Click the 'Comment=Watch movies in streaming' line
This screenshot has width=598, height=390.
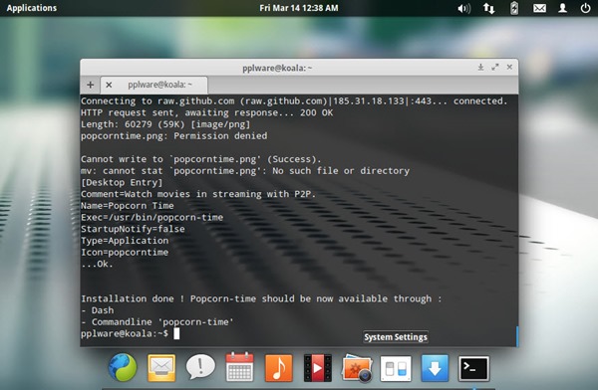(198, 194)
